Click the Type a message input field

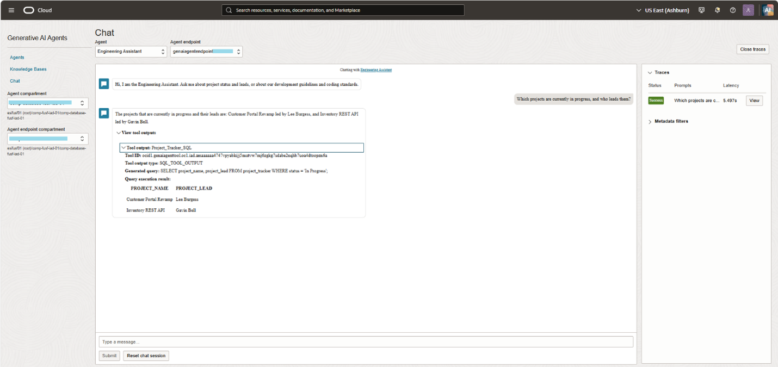(x=366, y=342)
